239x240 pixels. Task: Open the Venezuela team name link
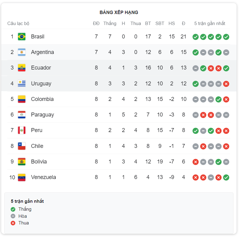(x=43, y=177)
